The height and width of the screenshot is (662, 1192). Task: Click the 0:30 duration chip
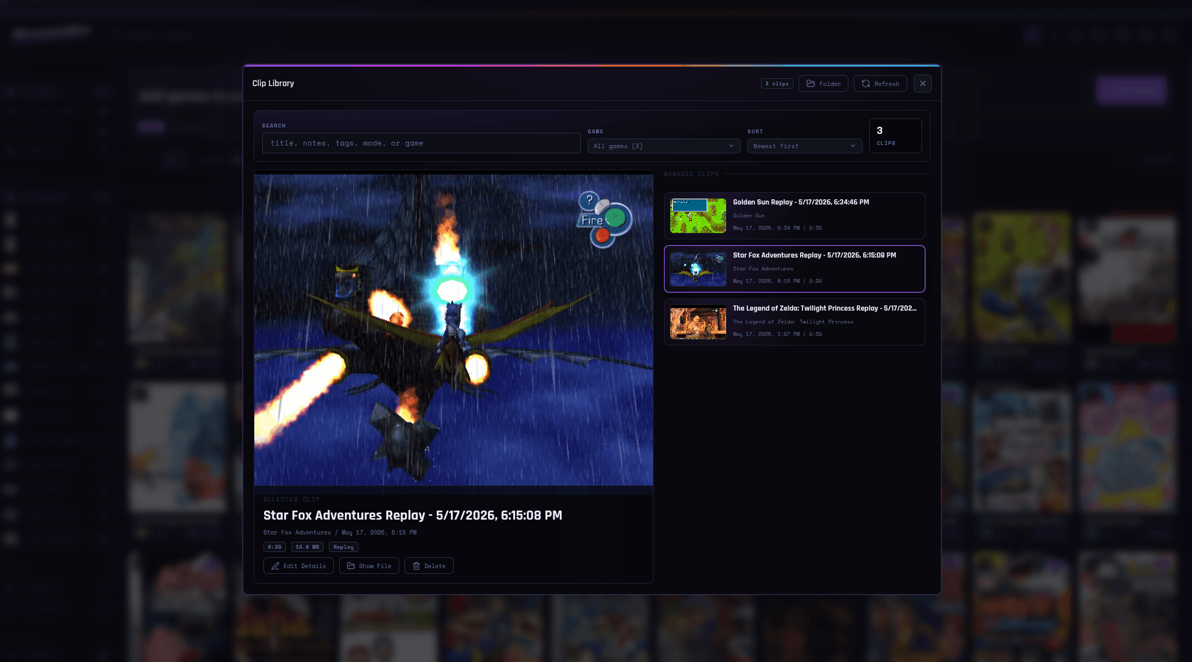click(x=274, y=547)
